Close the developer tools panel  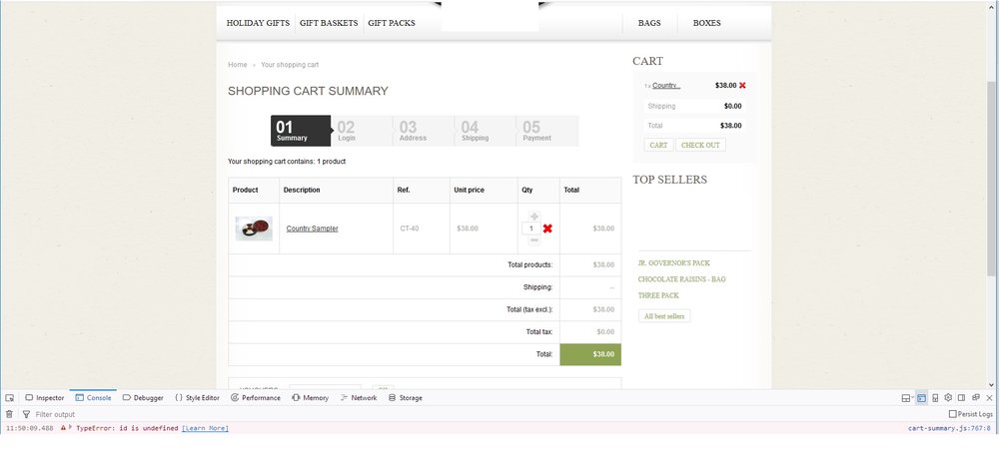989,398
